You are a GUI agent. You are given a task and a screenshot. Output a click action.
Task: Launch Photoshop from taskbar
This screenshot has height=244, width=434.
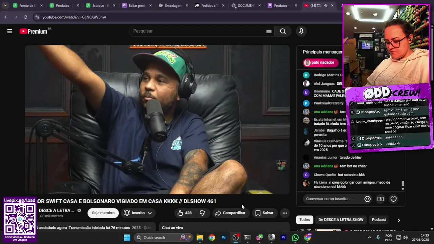pyautogui.click(x=224, y=237)
